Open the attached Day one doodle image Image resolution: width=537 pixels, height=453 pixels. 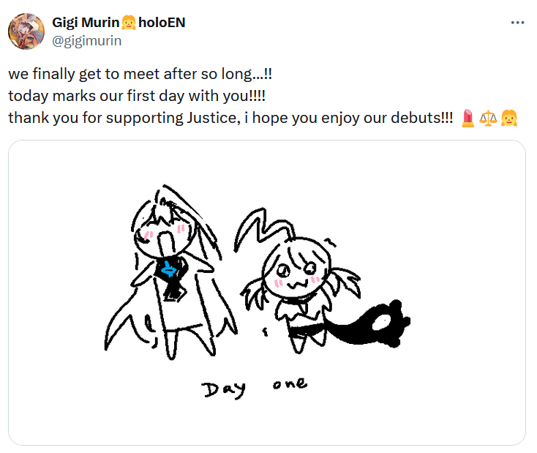point(267,293)
